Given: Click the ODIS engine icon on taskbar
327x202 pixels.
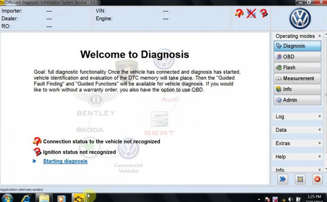Looking at the screenshot, I should click(79, 198).
